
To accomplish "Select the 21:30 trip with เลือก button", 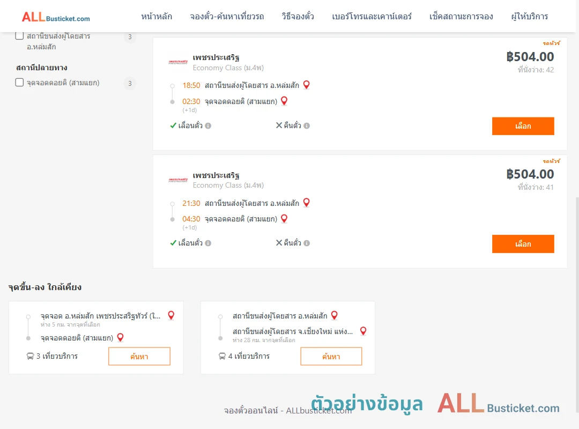I will 523,244.
